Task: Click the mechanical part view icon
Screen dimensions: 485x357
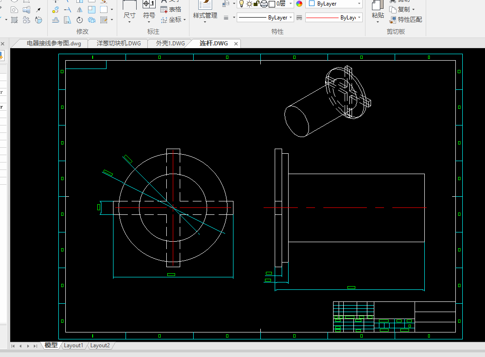Action: tap(26, 10)
